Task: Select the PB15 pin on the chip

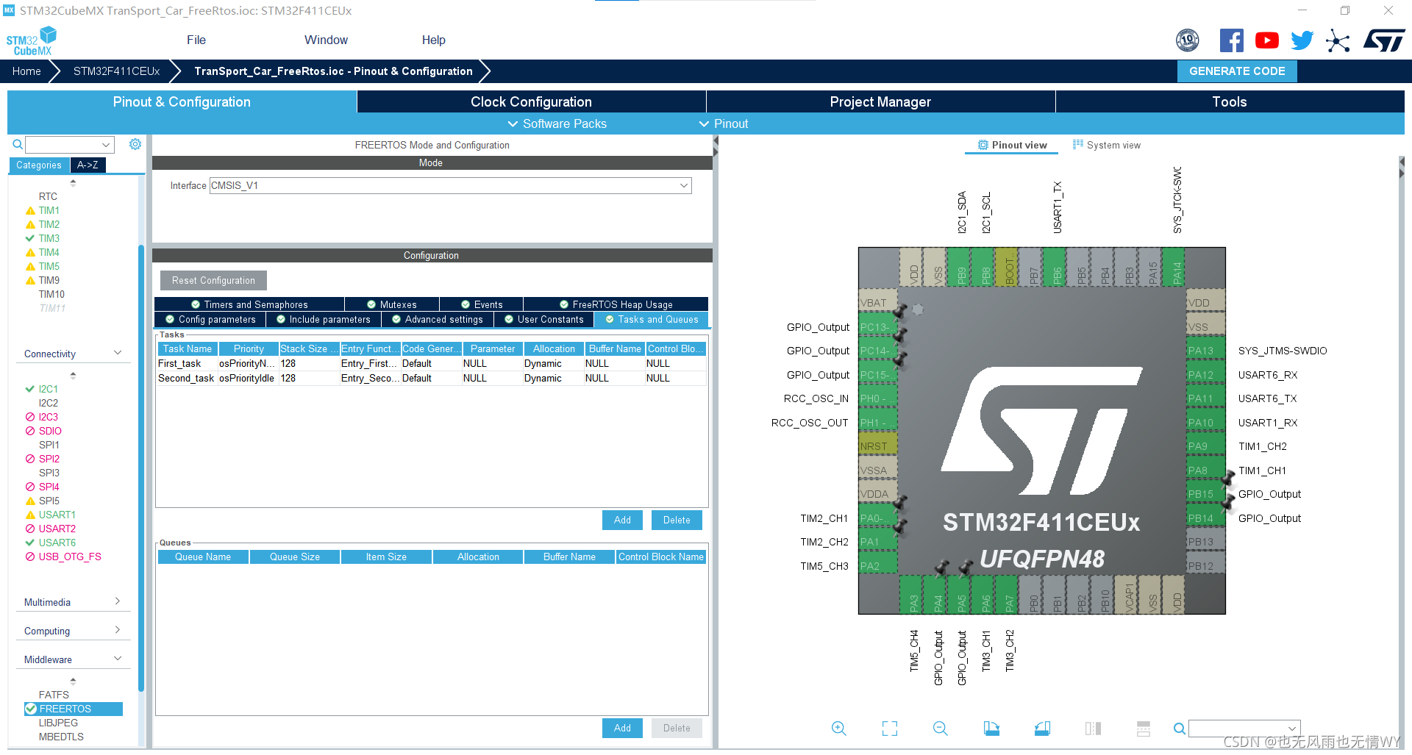Action: (1205, 494)
